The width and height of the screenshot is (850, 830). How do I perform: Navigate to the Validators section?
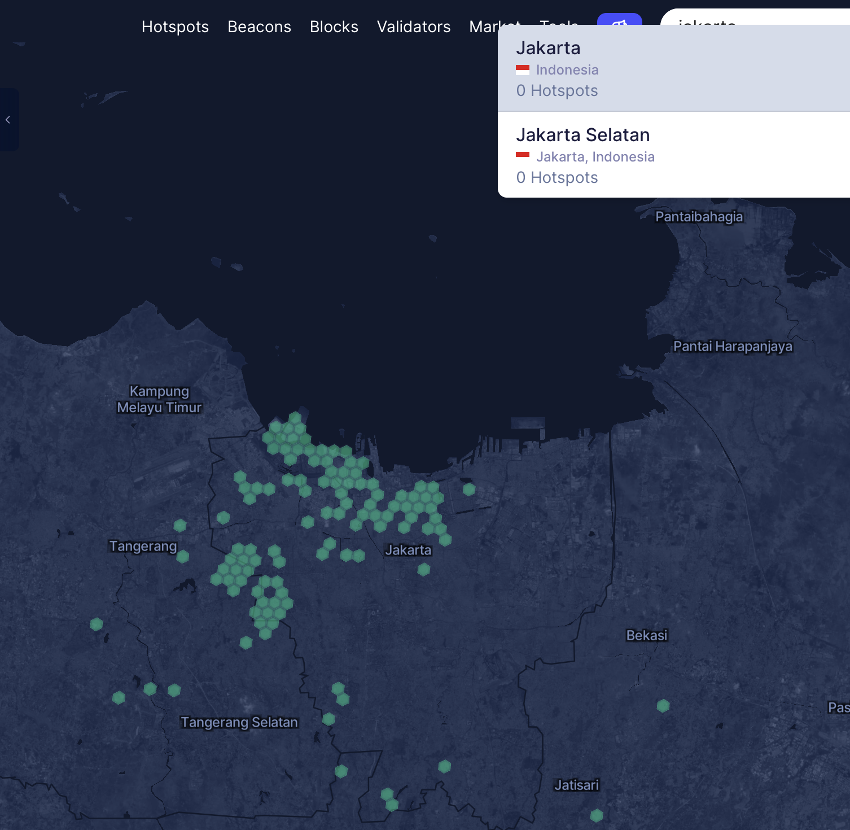coord(414,27)
